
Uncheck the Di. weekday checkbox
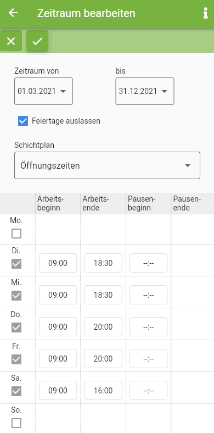tap(16, 264)
